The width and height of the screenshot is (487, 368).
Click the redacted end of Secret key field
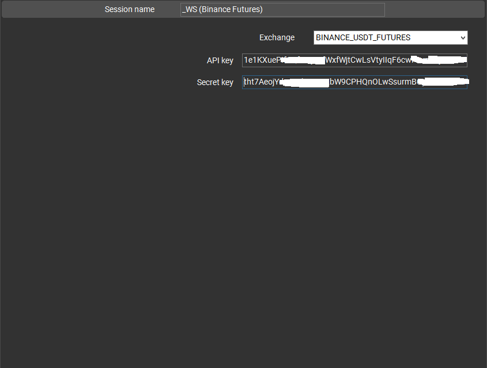[x=443, y=82]
